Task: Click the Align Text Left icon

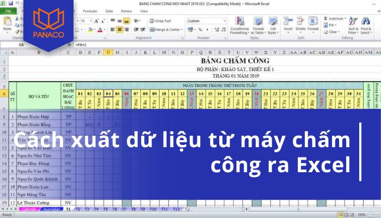Action: [x=113, y=29]
